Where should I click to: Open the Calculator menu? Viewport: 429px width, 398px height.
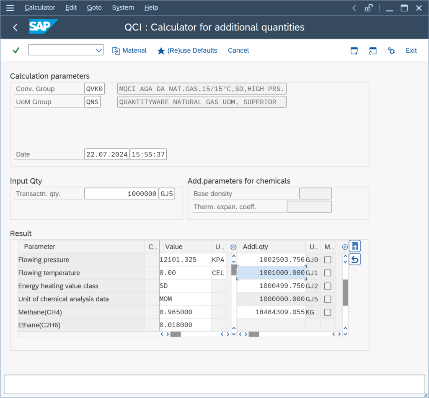coord(40,8)
